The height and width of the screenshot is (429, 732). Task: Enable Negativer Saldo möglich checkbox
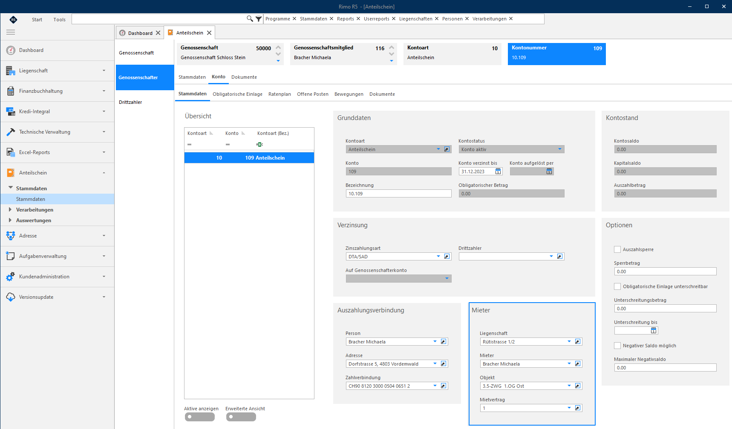pos(617,346)
